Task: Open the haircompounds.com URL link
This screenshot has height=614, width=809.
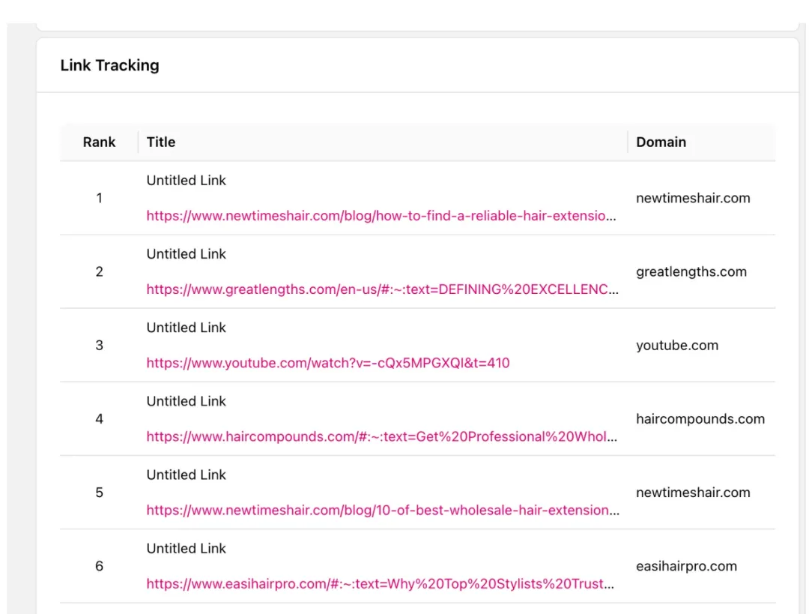Action: [x=382, y=436]
